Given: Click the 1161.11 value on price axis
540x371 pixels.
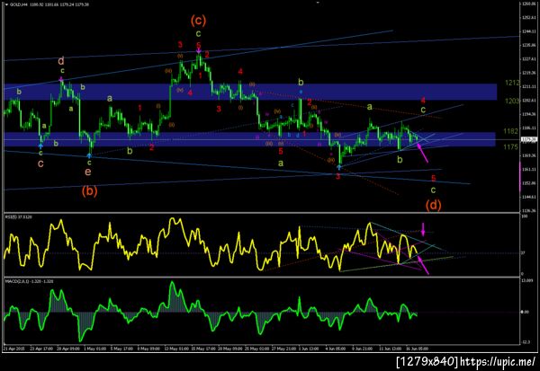Looking at the screenshot, I should tap(528, 169).
